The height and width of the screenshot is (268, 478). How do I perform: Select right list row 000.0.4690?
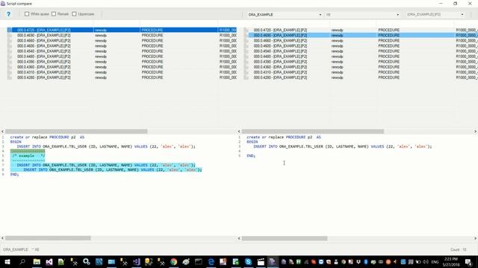[x=361, y=35]
